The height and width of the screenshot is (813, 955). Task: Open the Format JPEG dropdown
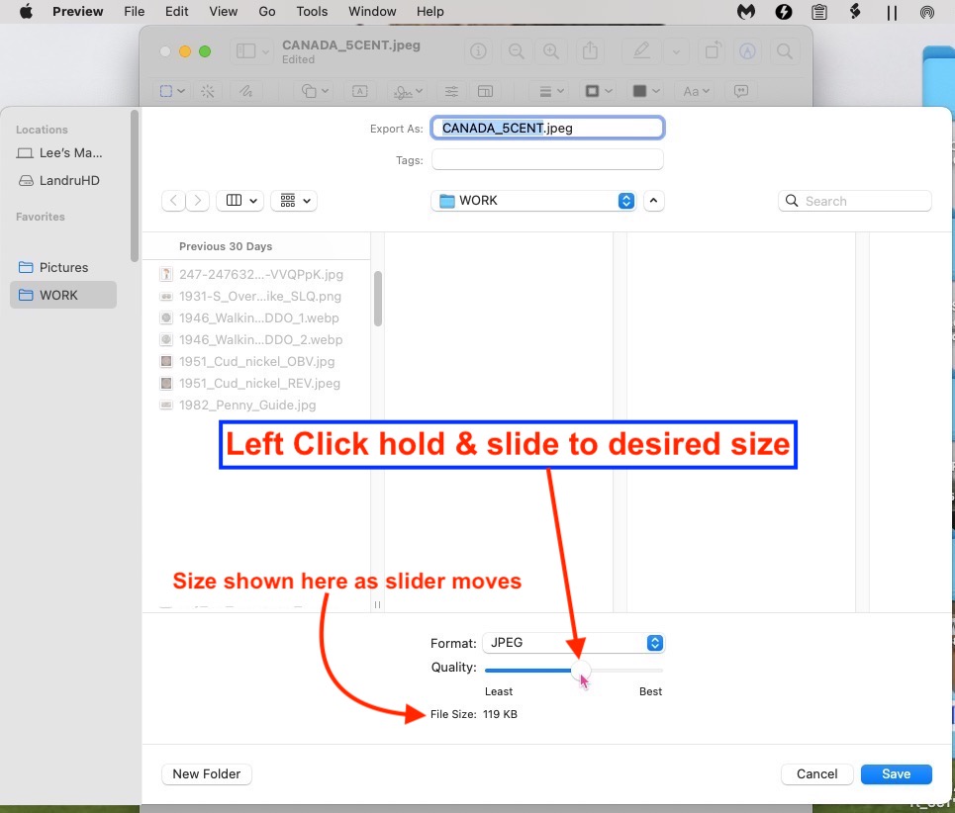coord(573,643)
